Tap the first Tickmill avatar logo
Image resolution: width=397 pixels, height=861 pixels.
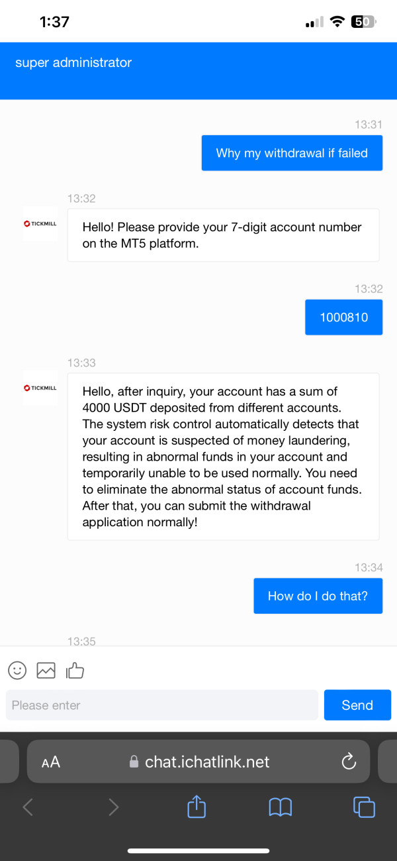[40, 223]
